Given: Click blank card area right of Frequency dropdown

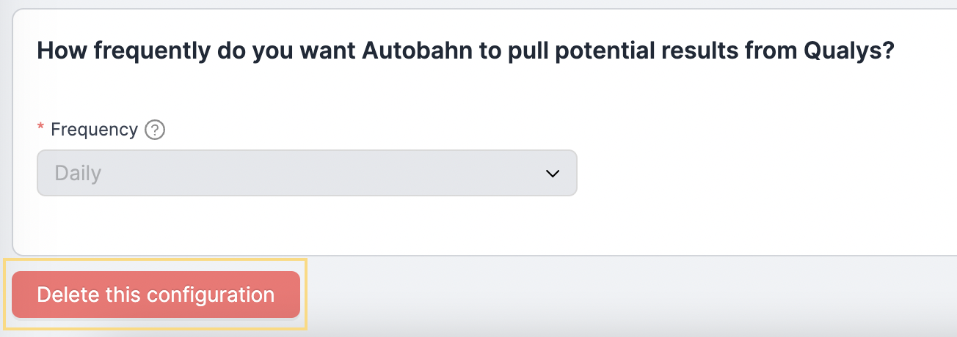Looking at the screenshot, I should [x=763, y=173].
